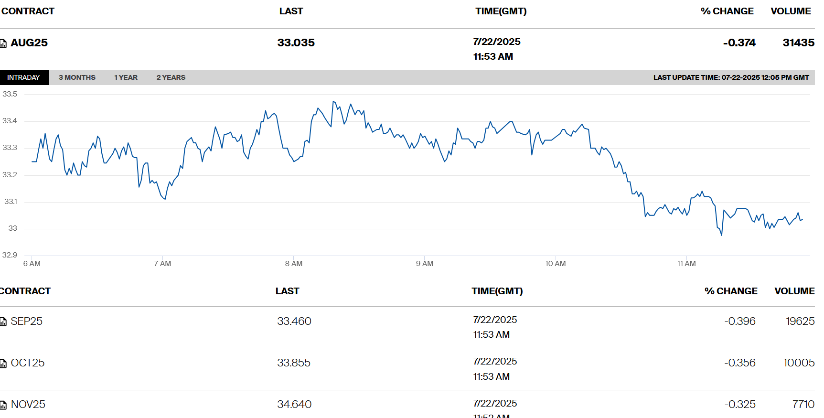The height and width of the screenshot is (418, 824).
Task: Switch to the INTRADAY tab
Action: click(23, 77)
